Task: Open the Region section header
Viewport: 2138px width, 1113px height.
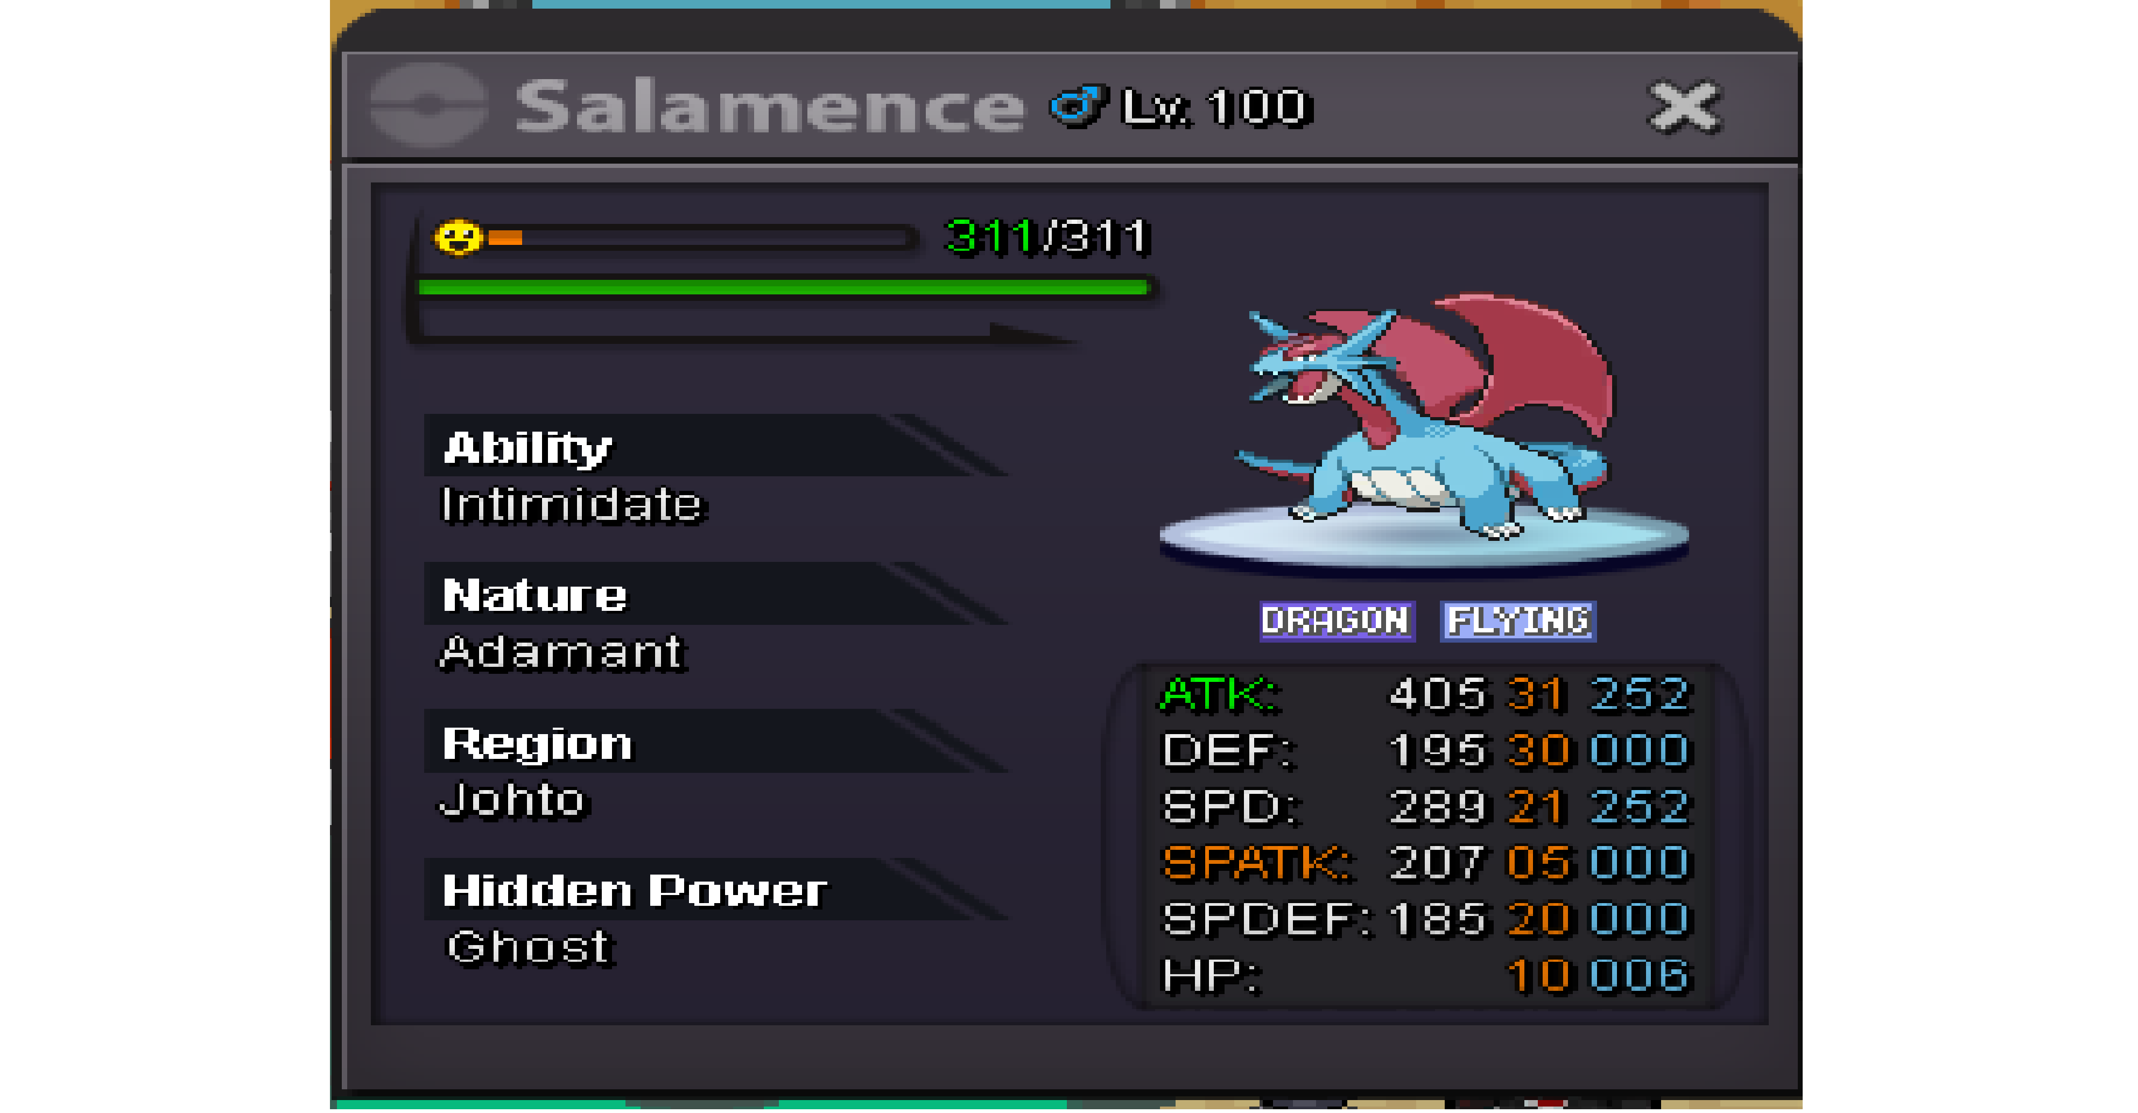Action: (x=714, y=742)
